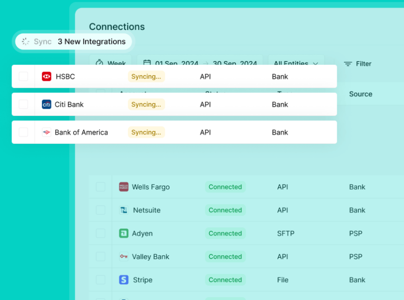
Task: Click API type in Valley Bank row
Action: click(x=283, y=256)
